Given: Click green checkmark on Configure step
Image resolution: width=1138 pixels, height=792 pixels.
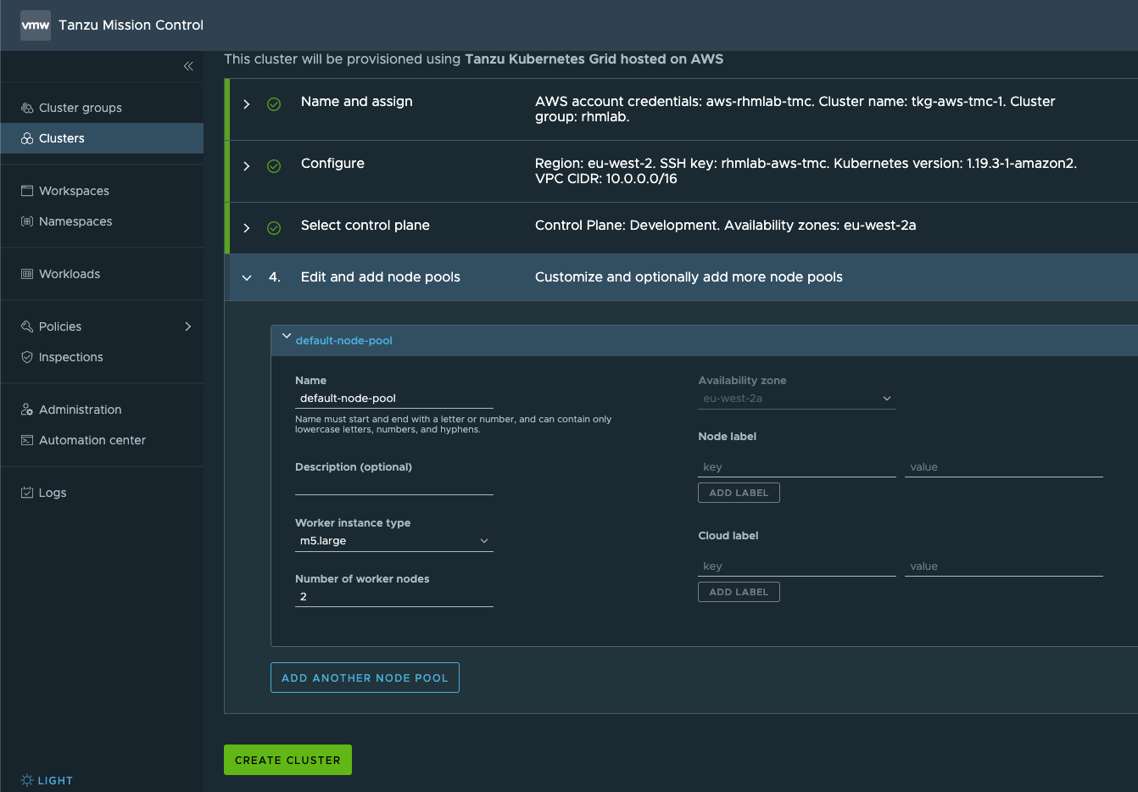Looking at the screenshot, I should 274,166.
